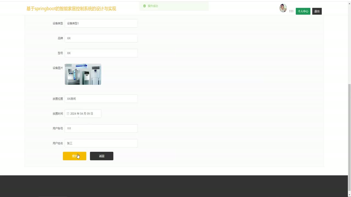Focus the 放置位置 input field
Image resolution: width=351 pixels, height=197 pixels.
coord(101,99)
